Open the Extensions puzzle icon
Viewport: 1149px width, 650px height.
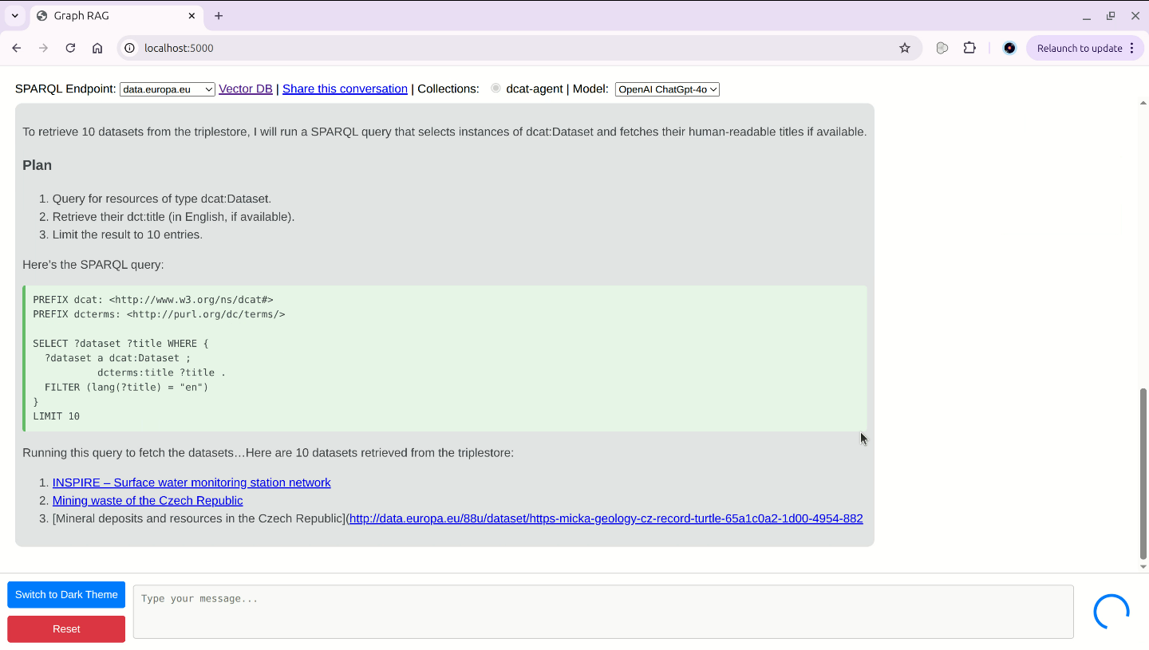point(969,48)
